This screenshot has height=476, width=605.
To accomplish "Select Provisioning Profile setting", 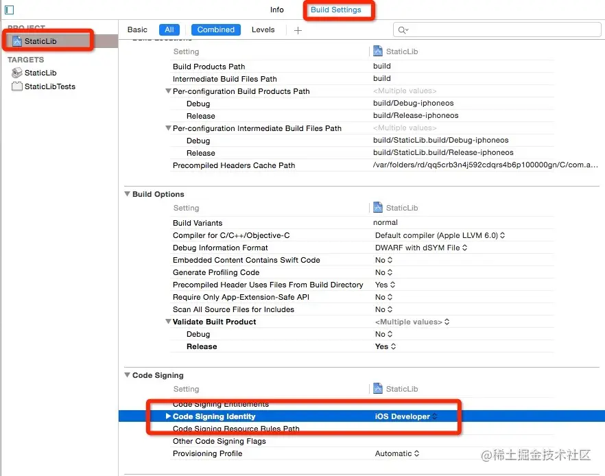I will pos(208,453).
